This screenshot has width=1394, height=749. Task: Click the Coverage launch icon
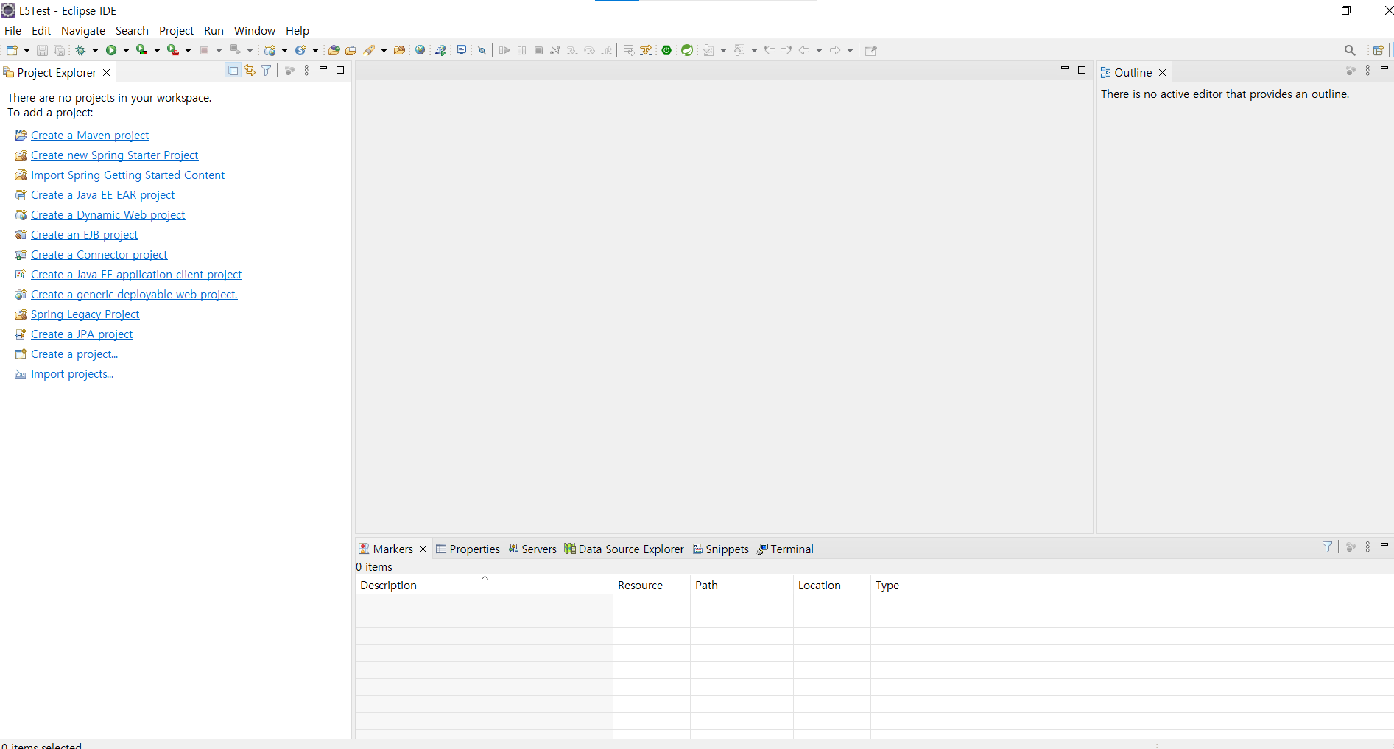point(141,50)
